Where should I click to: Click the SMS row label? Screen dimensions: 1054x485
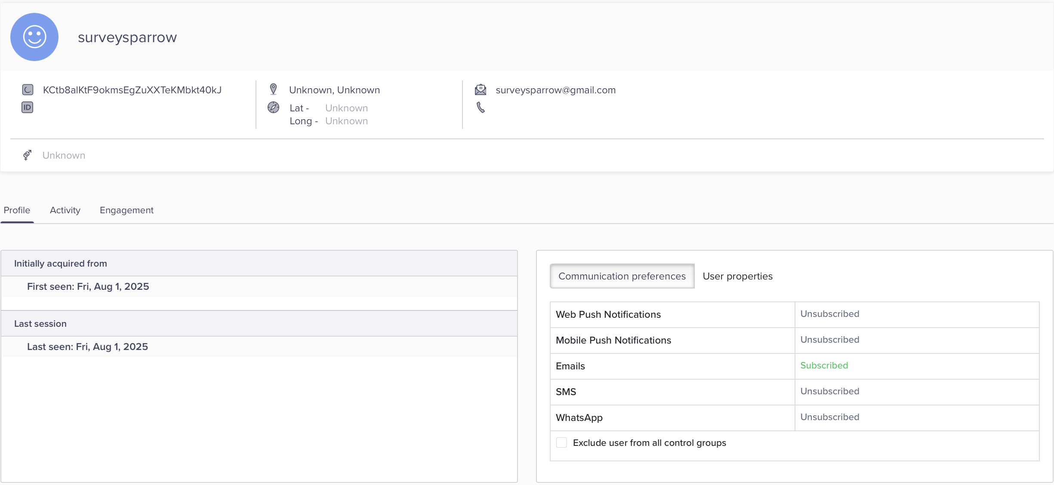[x=566, y=392]
